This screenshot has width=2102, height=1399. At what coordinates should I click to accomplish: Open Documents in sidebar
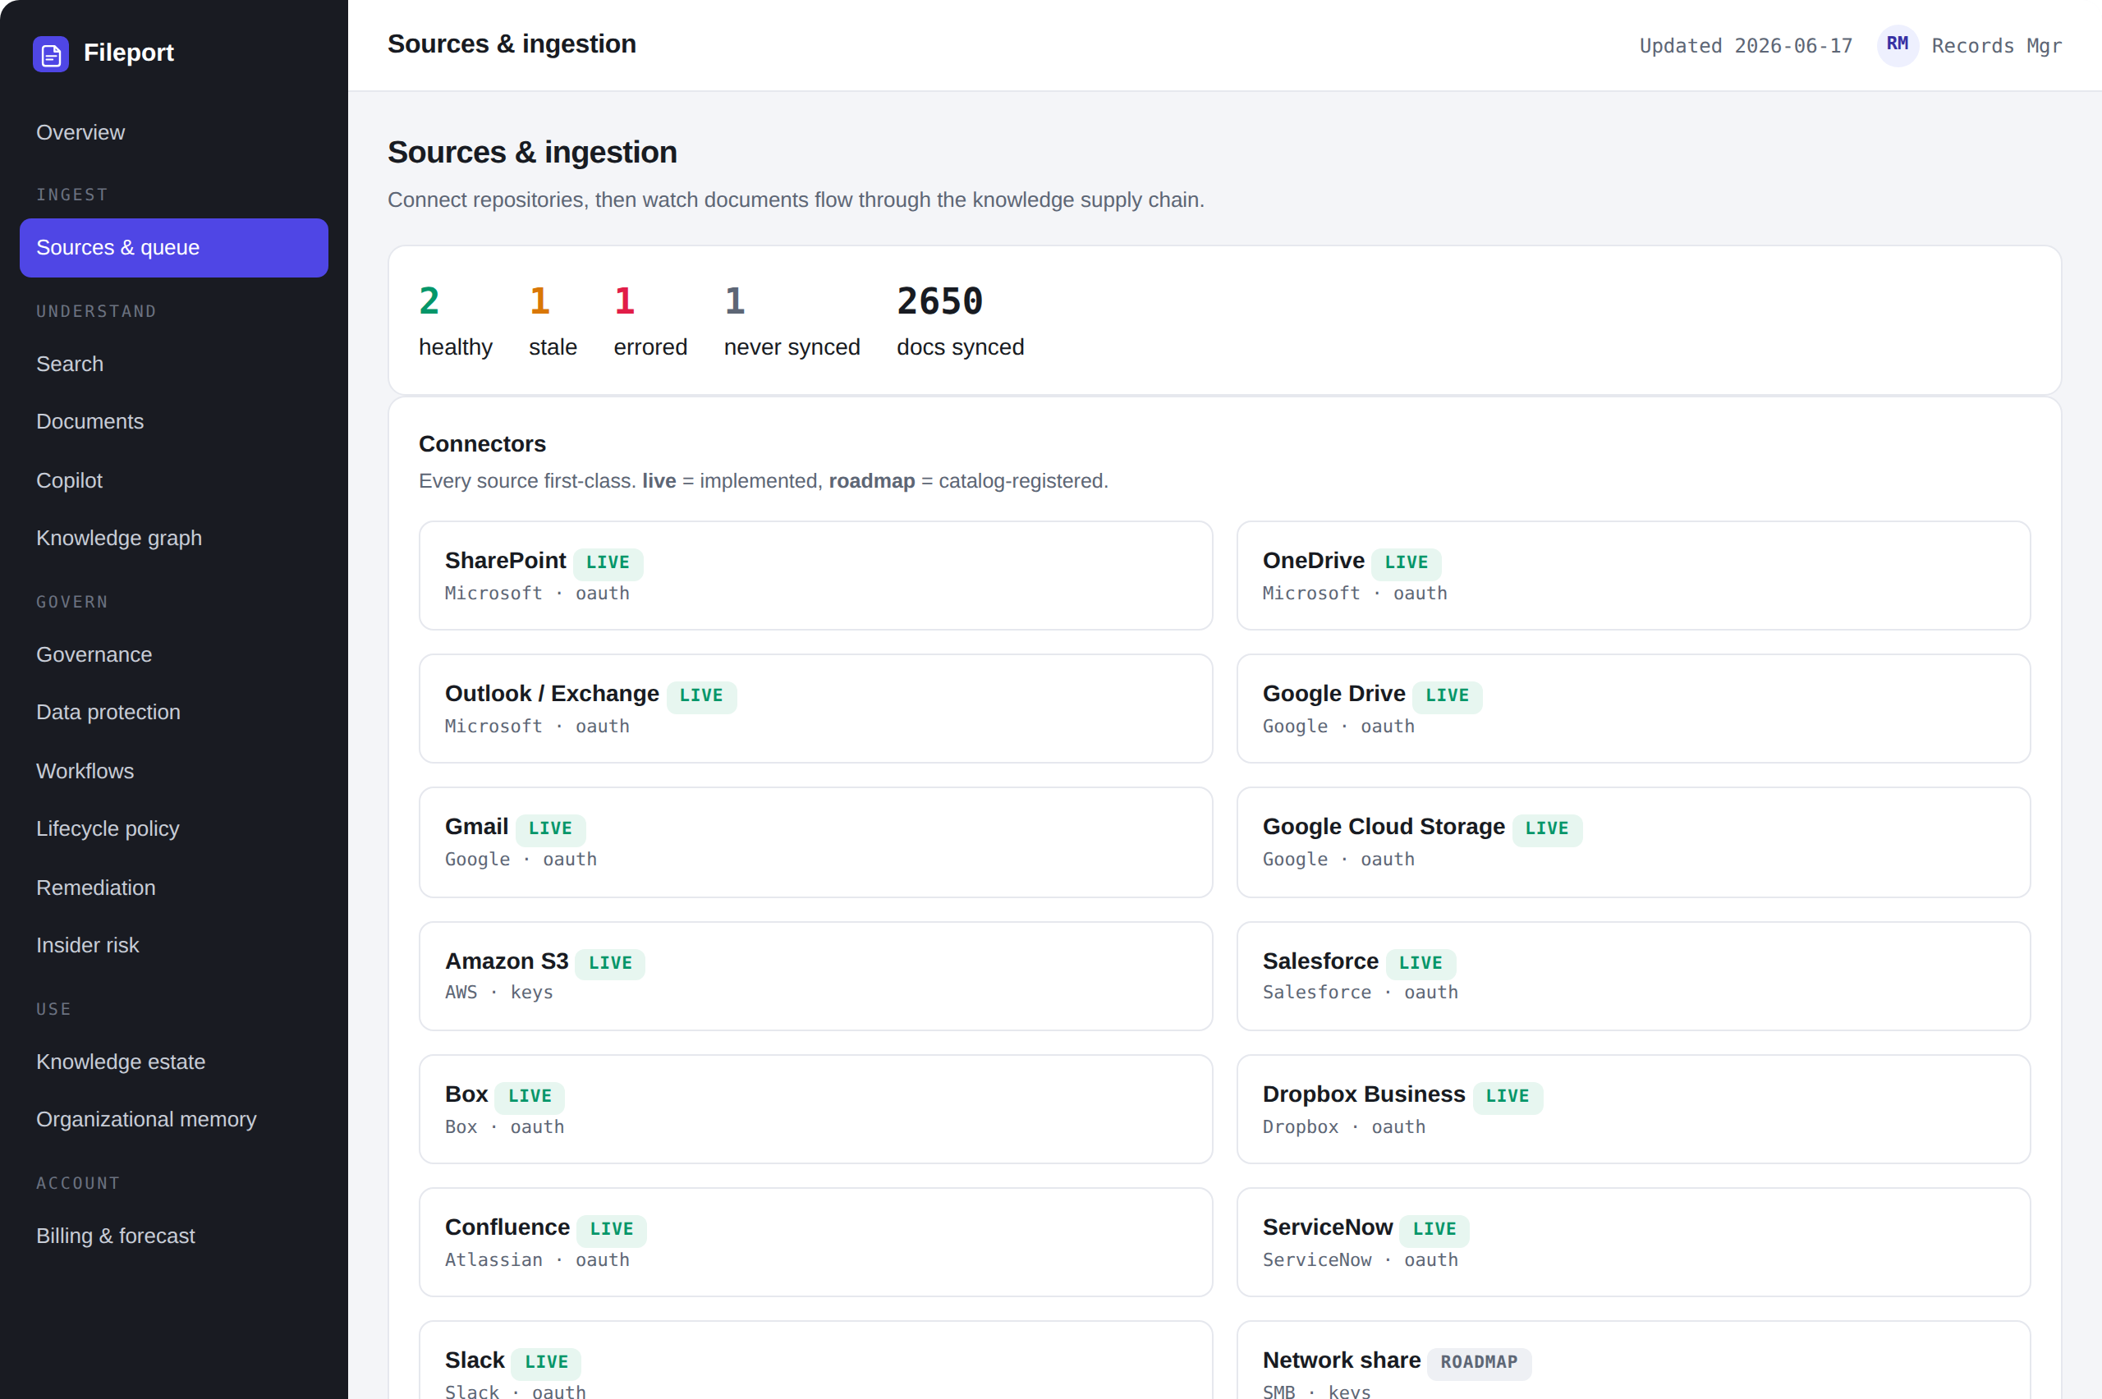174,421
